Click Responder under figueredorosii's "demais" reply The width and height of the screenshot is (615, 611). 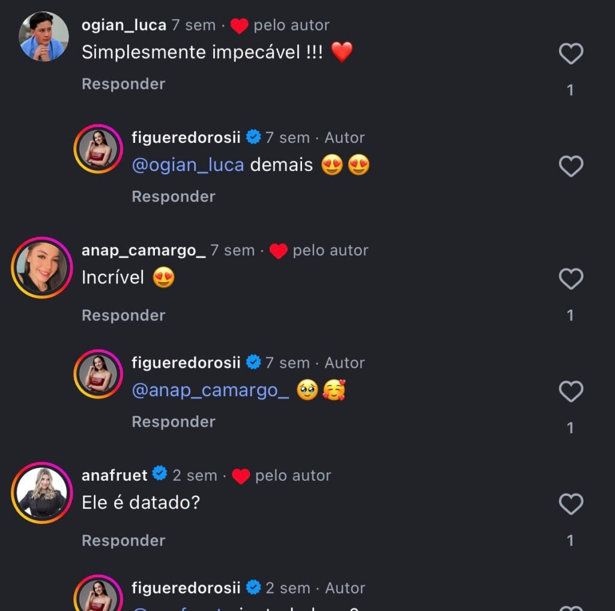point(173,196)
